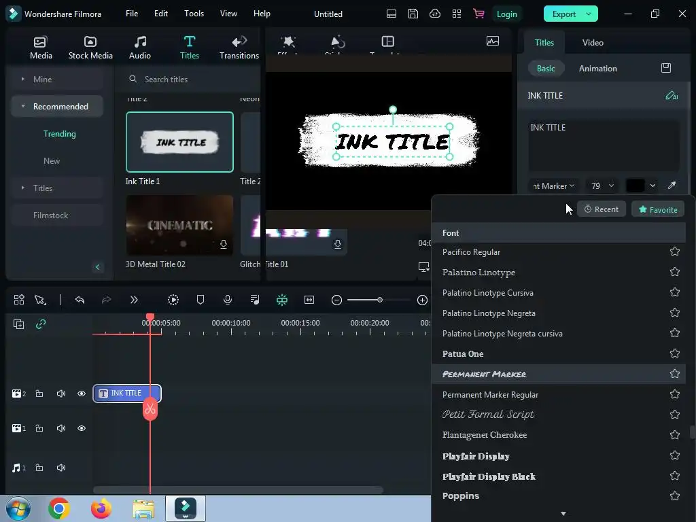Image resolution: width=696 pixels, height=522 pixels.
Task: Click the zoom out minus icon
Action: pos(336,300)
